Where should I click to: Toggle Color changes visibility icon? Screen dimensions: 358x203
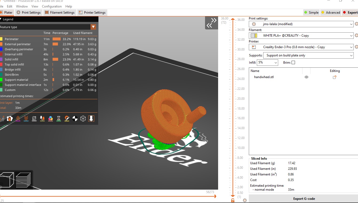point(50,118)
